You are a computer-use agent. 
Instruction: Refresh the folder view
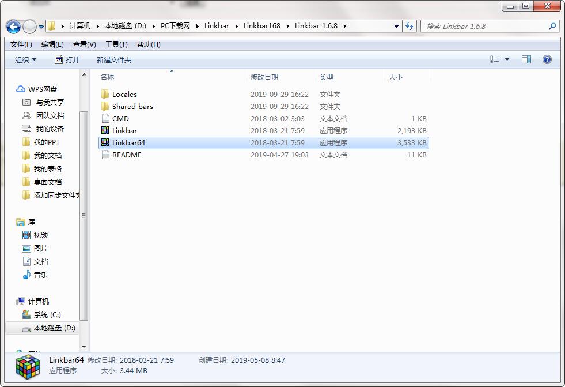click(x=409, y=26)
